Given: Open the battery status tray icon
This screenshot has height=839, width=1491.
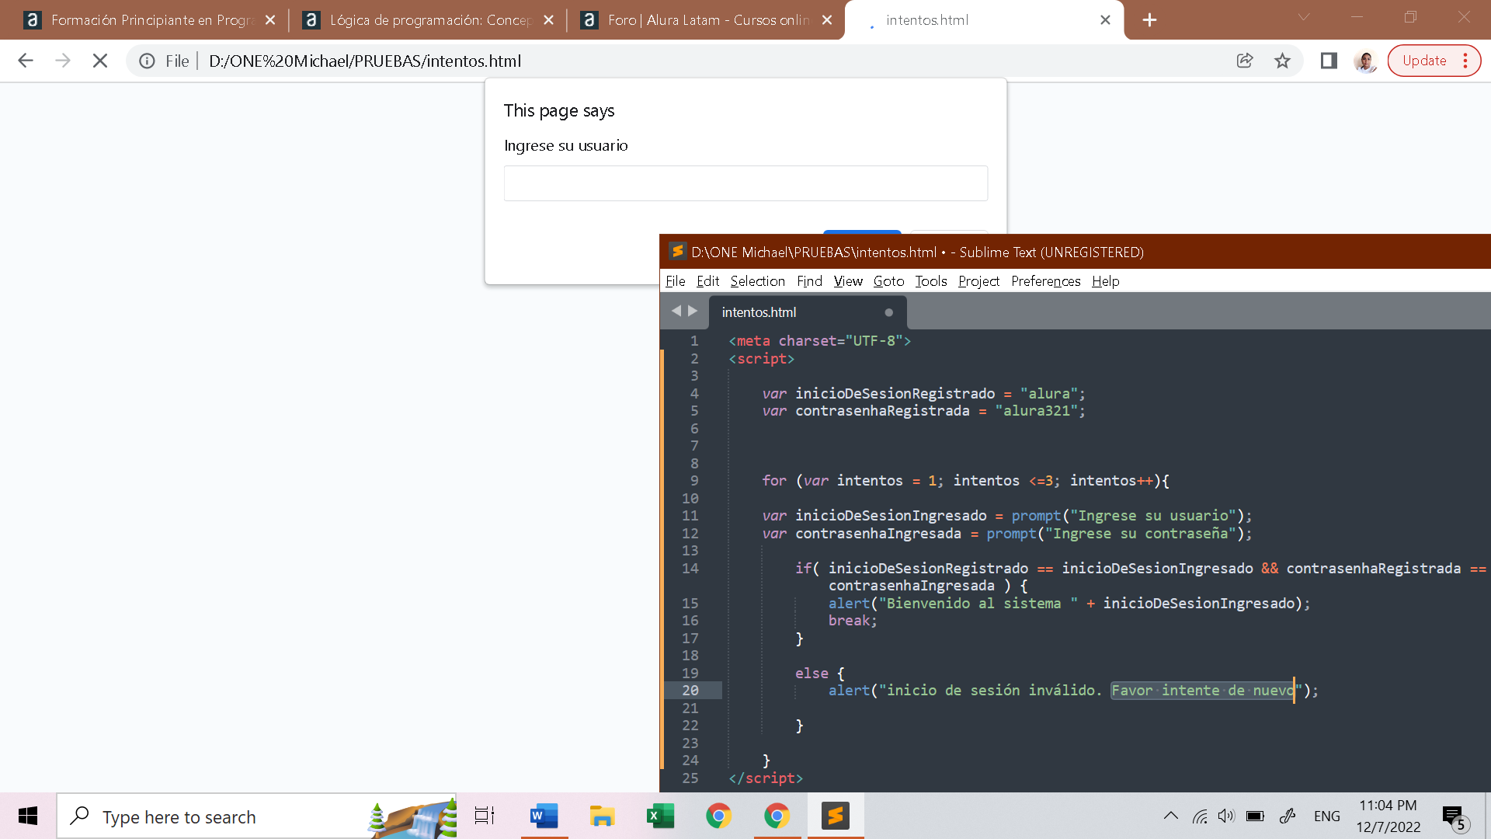Looking at the screenshot, I should coord(1255,816).
